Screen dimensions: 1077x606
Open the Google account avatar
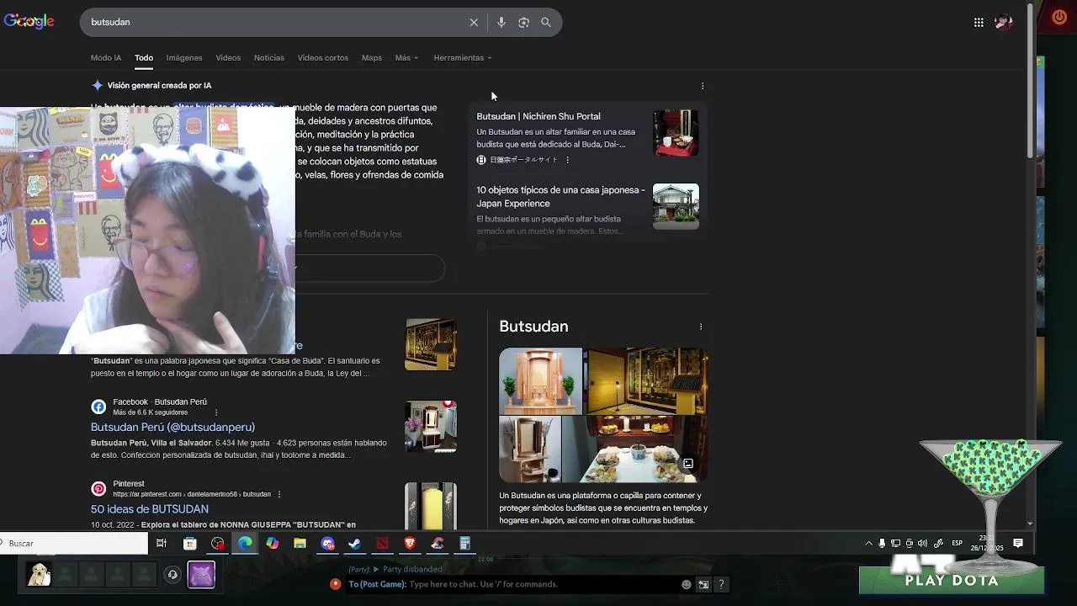click(1004, 23)
